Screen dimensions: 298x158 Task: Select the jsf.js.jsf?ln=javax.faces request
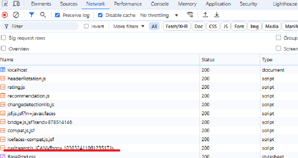pos(149,114)
